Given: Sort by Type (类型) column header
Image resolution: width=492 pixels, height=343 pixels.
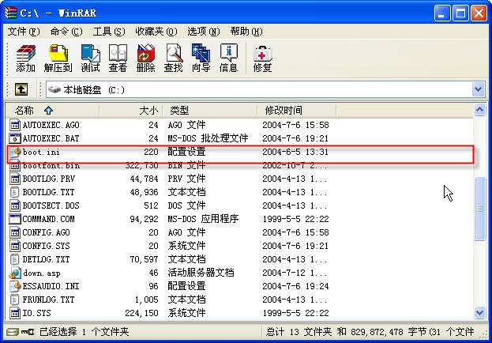Looking at the screenshot, I should point(210,111).
